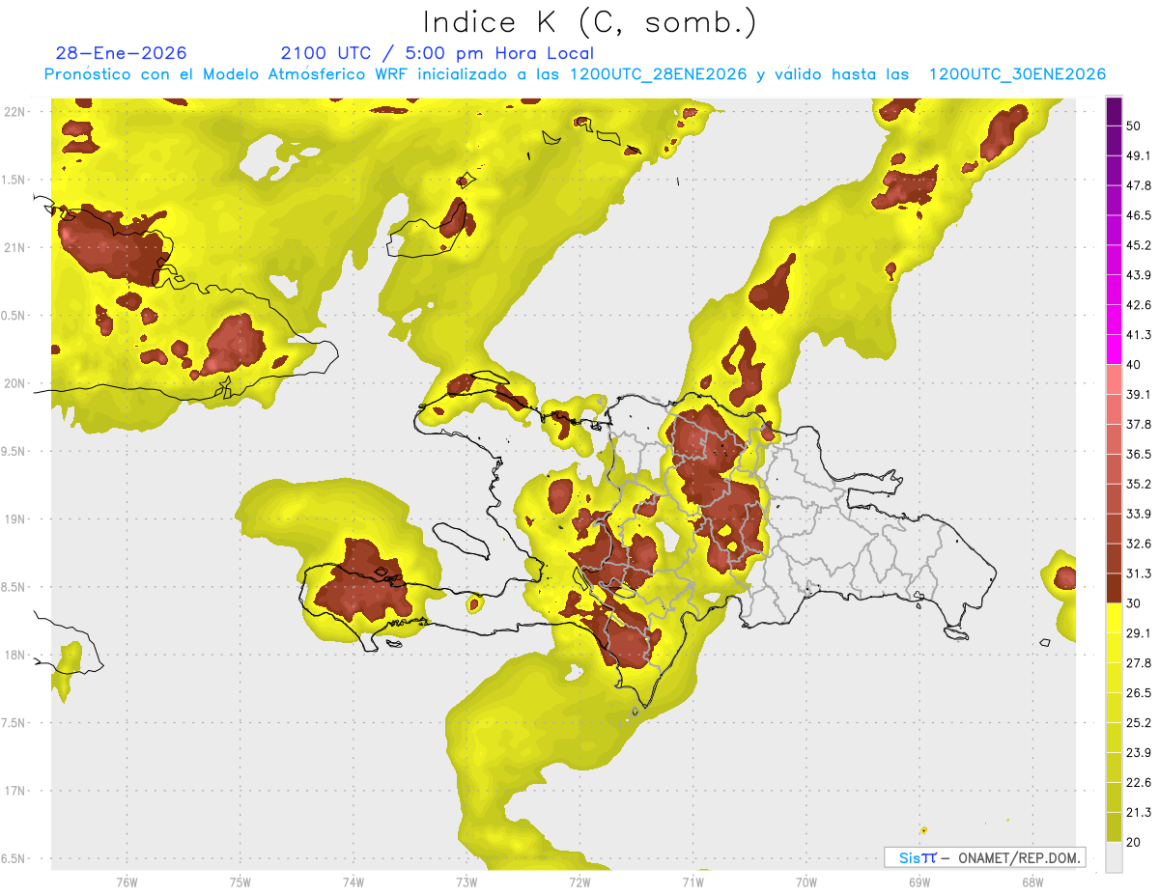Click the "20" color scale value
1159x895 pixels.
tap(1135, 842)
